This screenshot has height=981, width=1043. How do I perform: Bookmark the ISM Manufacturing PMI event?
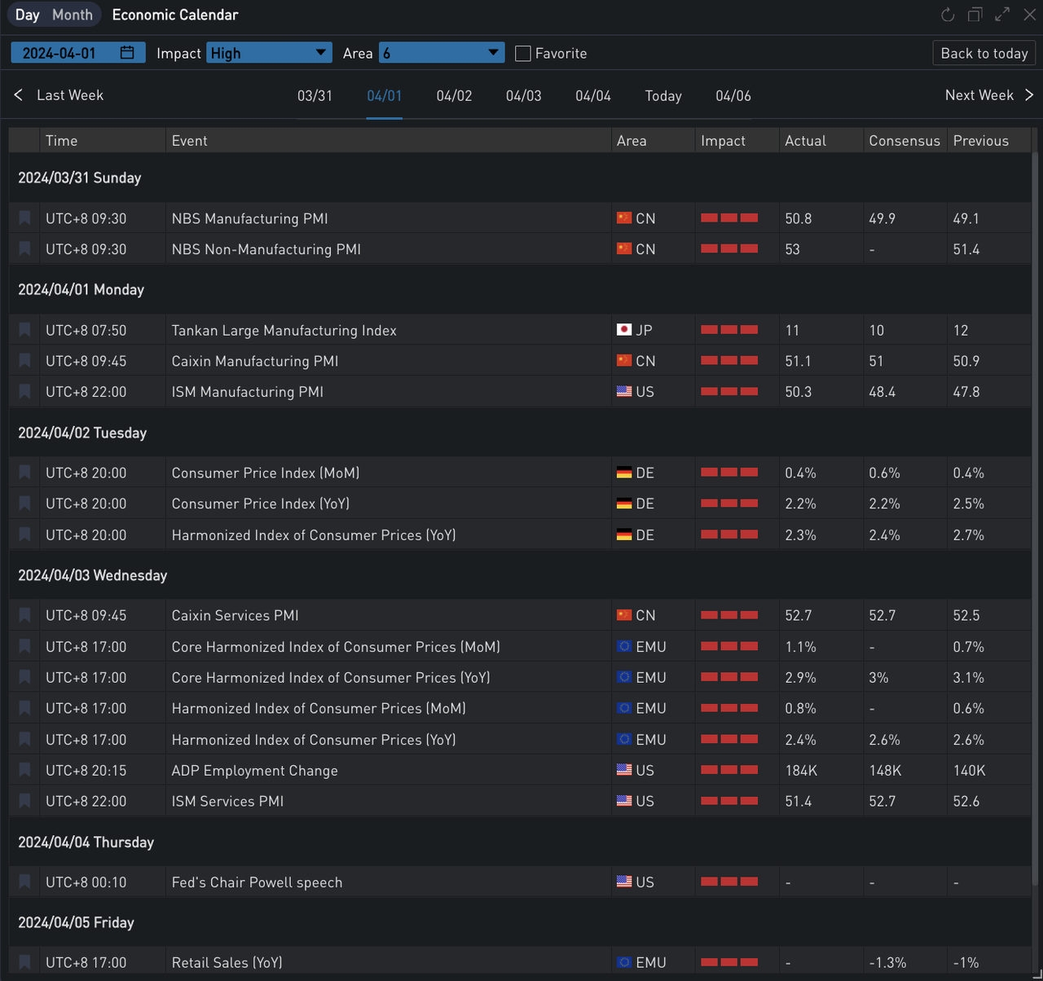[24, 392]
